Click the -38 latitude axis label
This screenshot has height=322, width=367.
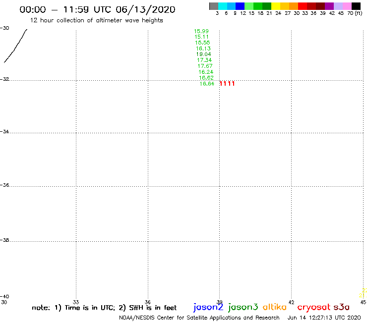pos(4,240)
